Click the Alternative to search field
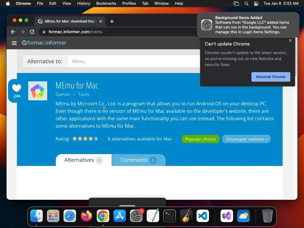Image resolution: width=304 pixels, height=228 pixels. coord(134,61)
